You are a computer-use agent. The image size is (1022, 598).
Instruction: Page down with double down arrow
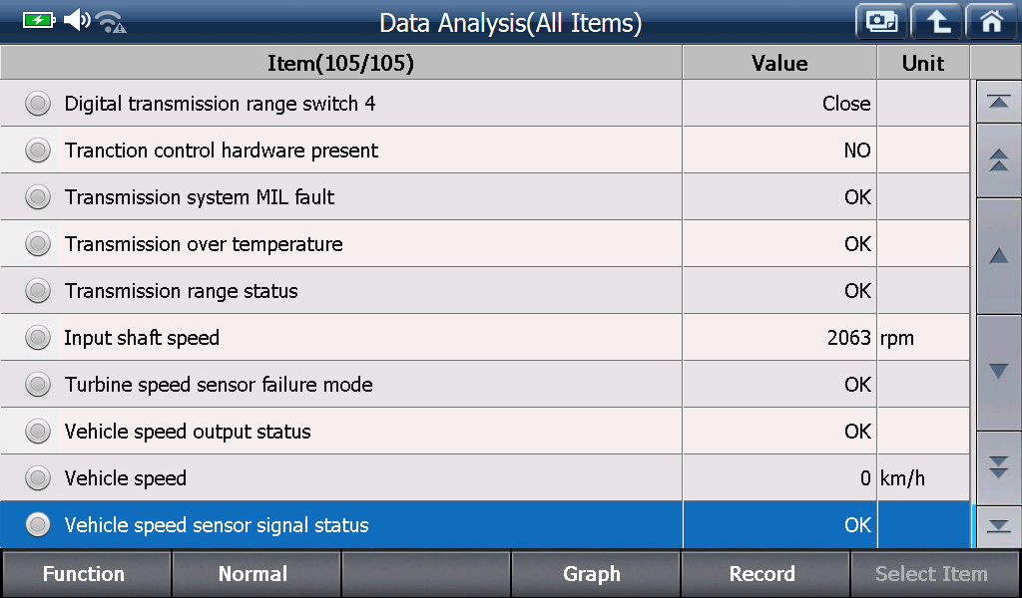coord(998,467)
